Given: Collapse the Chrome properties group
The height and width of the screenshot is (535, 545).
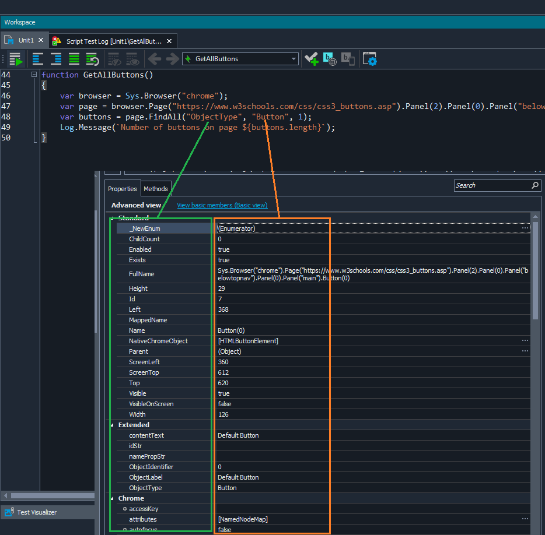Looking at the screenshot, I should coord(113,498).
